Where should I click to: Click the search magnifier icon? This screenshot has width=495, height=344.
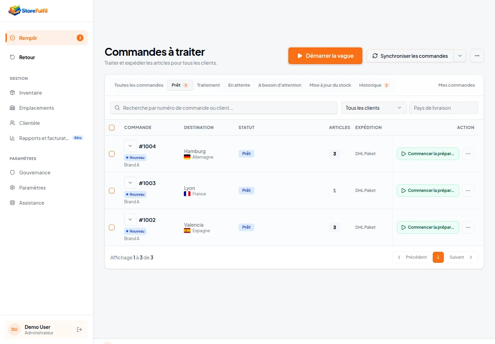point(117,108)
